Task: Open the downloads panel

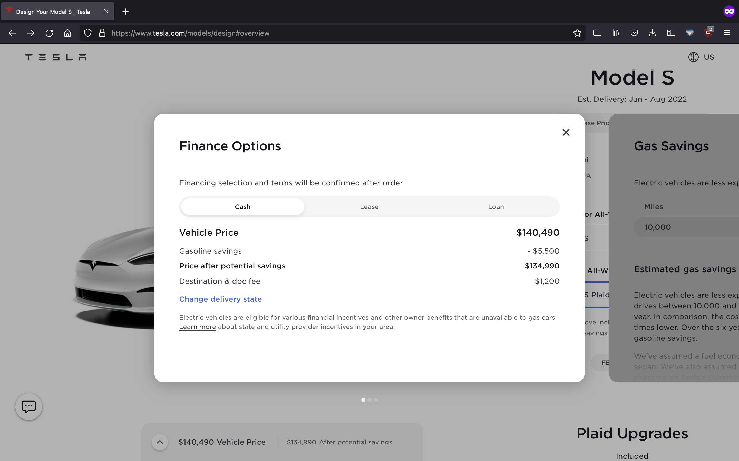Action: [x=653, y=33]
